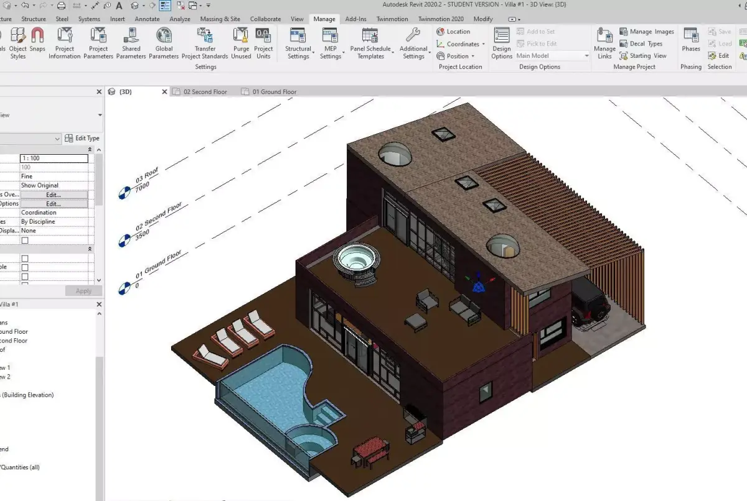Click '(Building Elevation)' in Project Browser

[x=27, y=395]
